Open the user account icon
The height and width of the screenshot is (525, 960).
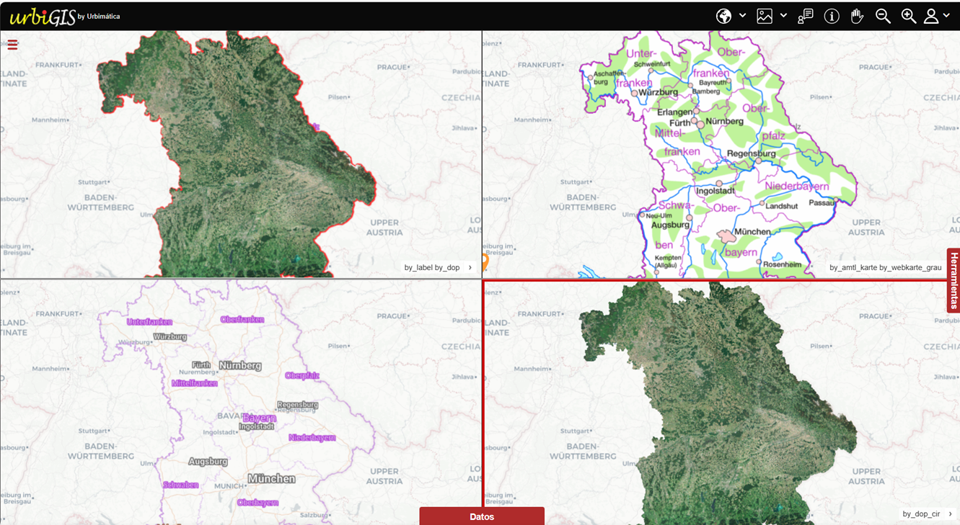tap(931, 16)
